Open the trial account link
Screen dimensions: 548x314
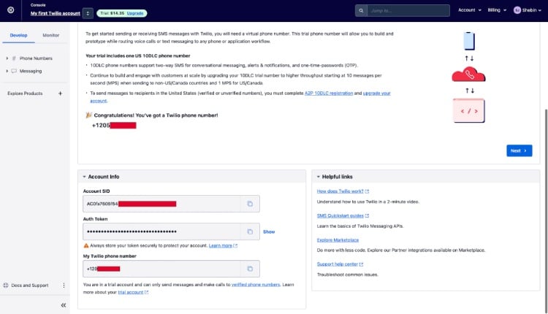coord(133,292)
